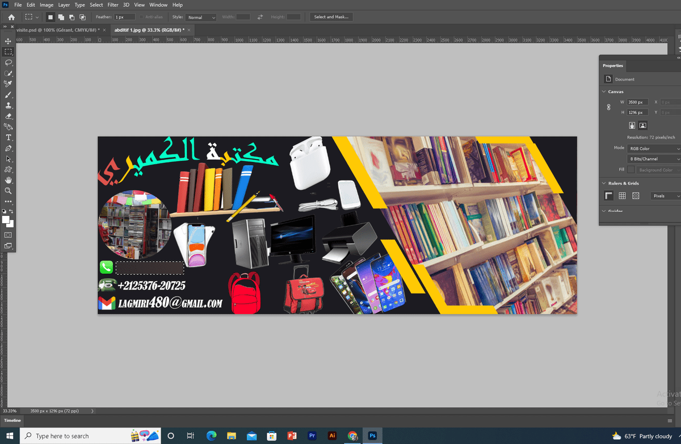
Task: Select the Zoom tool
Action: [x=9, y=191]
